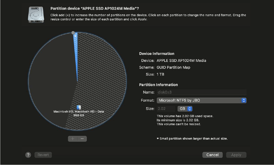Image resolution: width=274 pixels, height=165 pixels.
Task: Click the remove partition minus button
Action: pyautogui.click(x=82, y=139)
